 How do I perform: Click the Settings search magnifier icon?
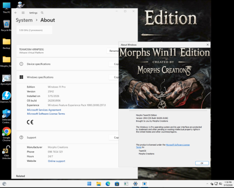[x=42, y=13]
